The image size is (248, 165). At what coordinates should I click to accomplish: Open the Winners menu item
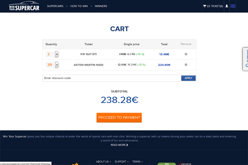tap(101, 6)
